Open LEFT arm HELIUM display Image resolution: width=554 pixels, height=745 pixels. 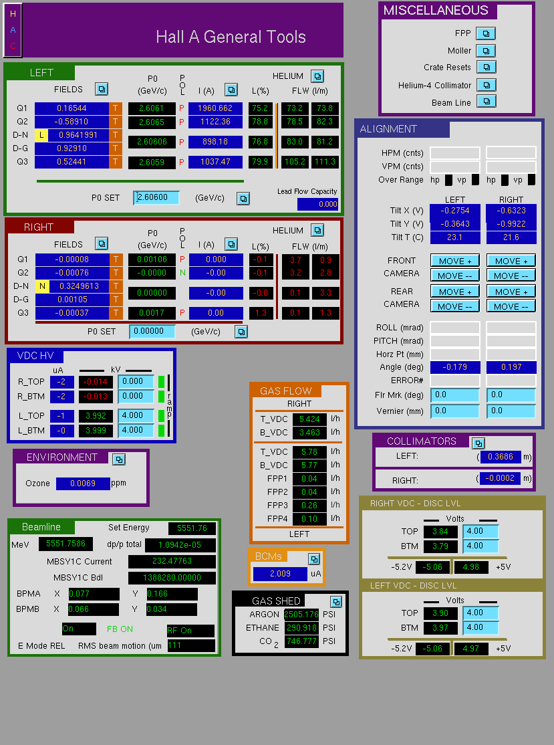tap(317, 76)
